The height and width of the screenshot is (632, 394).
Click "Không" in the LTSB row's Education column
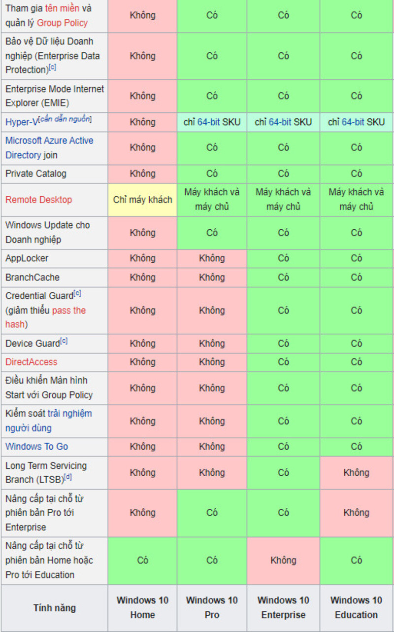click(357, 473)
